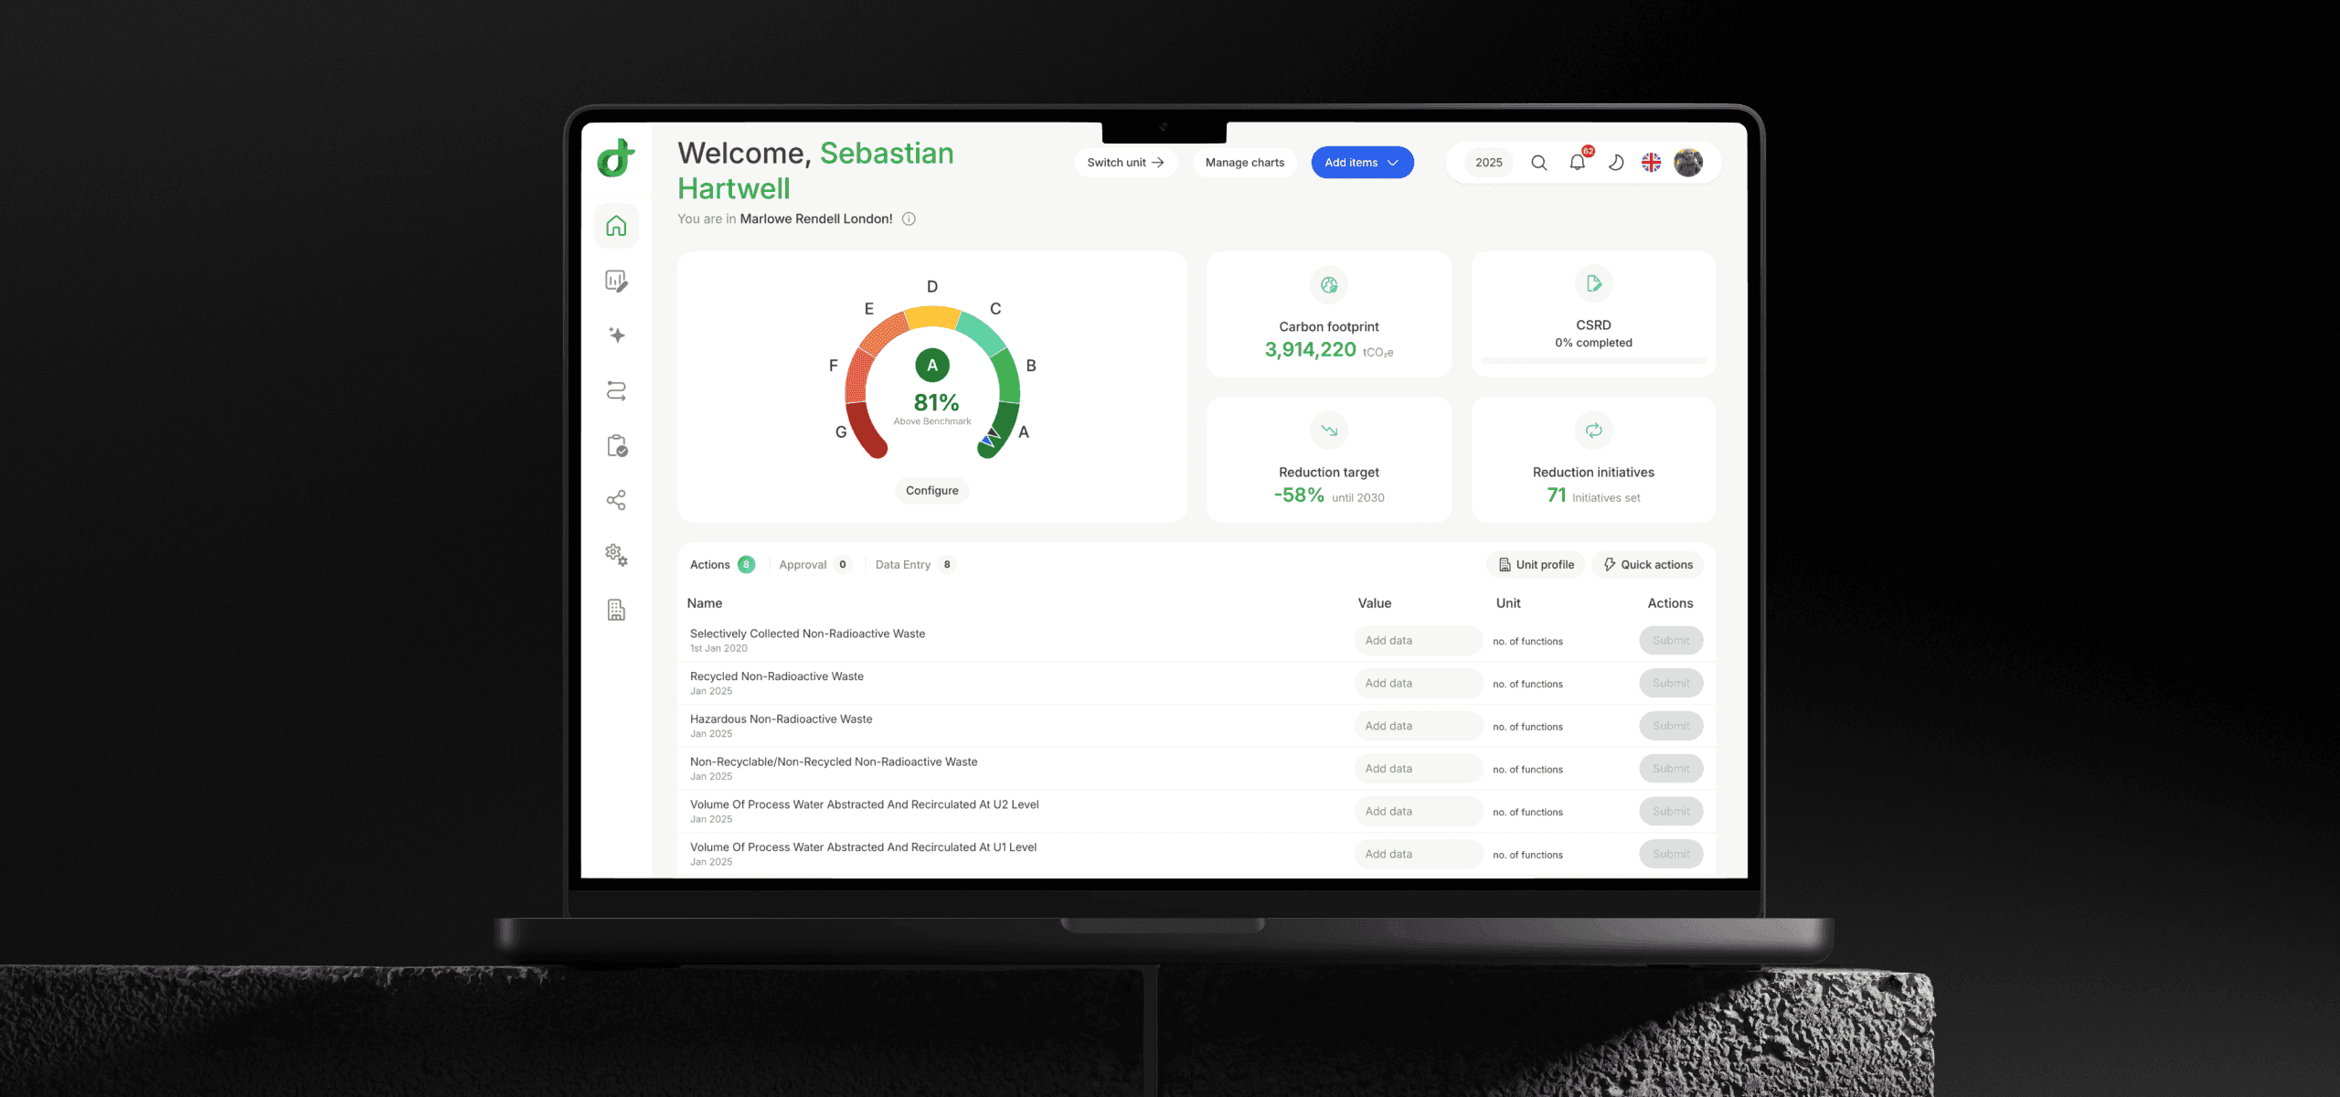Viewport: 2340px width, 1097px height.
Task: Click the info icon beside Marlowe Rendell London
Action: click(x=909, y=218)
